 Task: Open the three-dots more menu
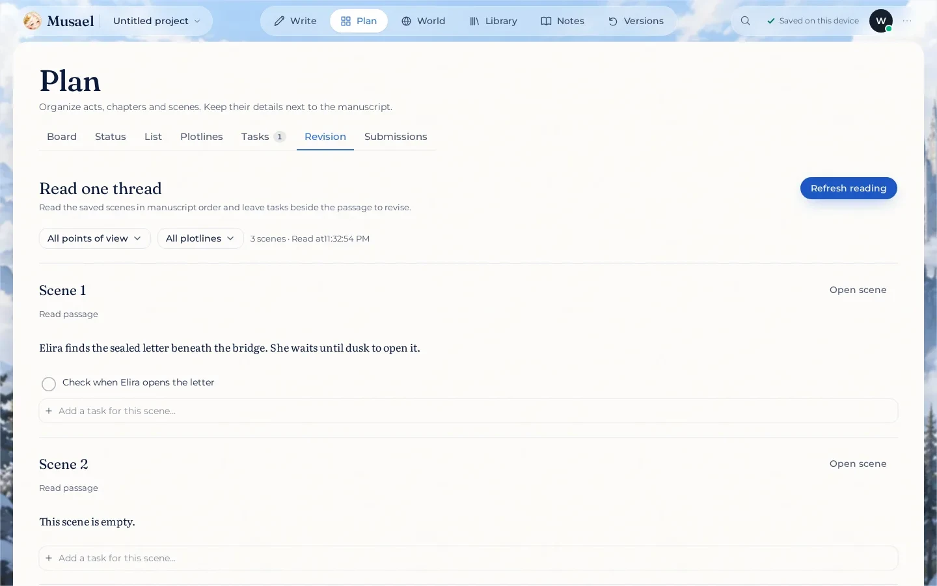907,21
